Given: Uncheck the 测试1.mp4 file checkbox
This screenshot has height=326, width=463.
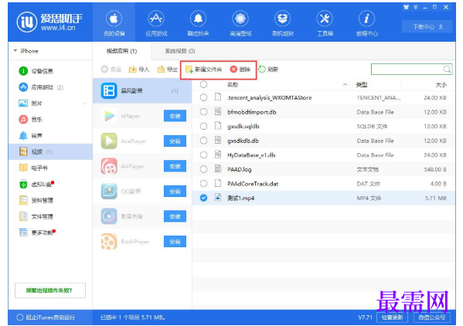Looking at the screenshot, I should click(x=203, y=198).
